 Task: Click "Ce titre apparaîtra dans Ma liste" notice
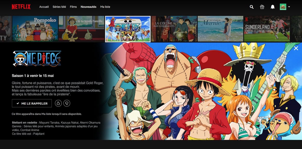[47, 114]
